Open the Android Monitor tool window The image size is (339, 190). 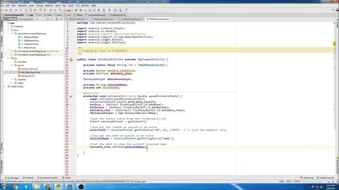(48, 178)
